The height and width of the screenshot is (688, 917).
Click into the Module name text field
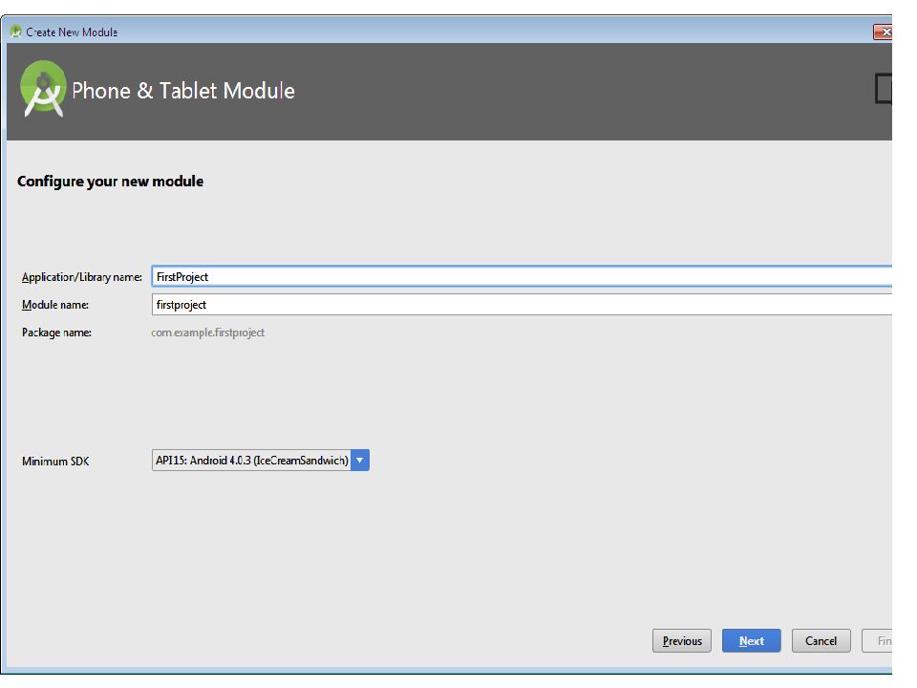click(522, 304)
